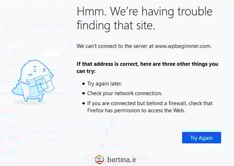Click the bullet dot before the firewall tip
The height and width of the screenshot is (166, 234).
(x=83, y=103)
